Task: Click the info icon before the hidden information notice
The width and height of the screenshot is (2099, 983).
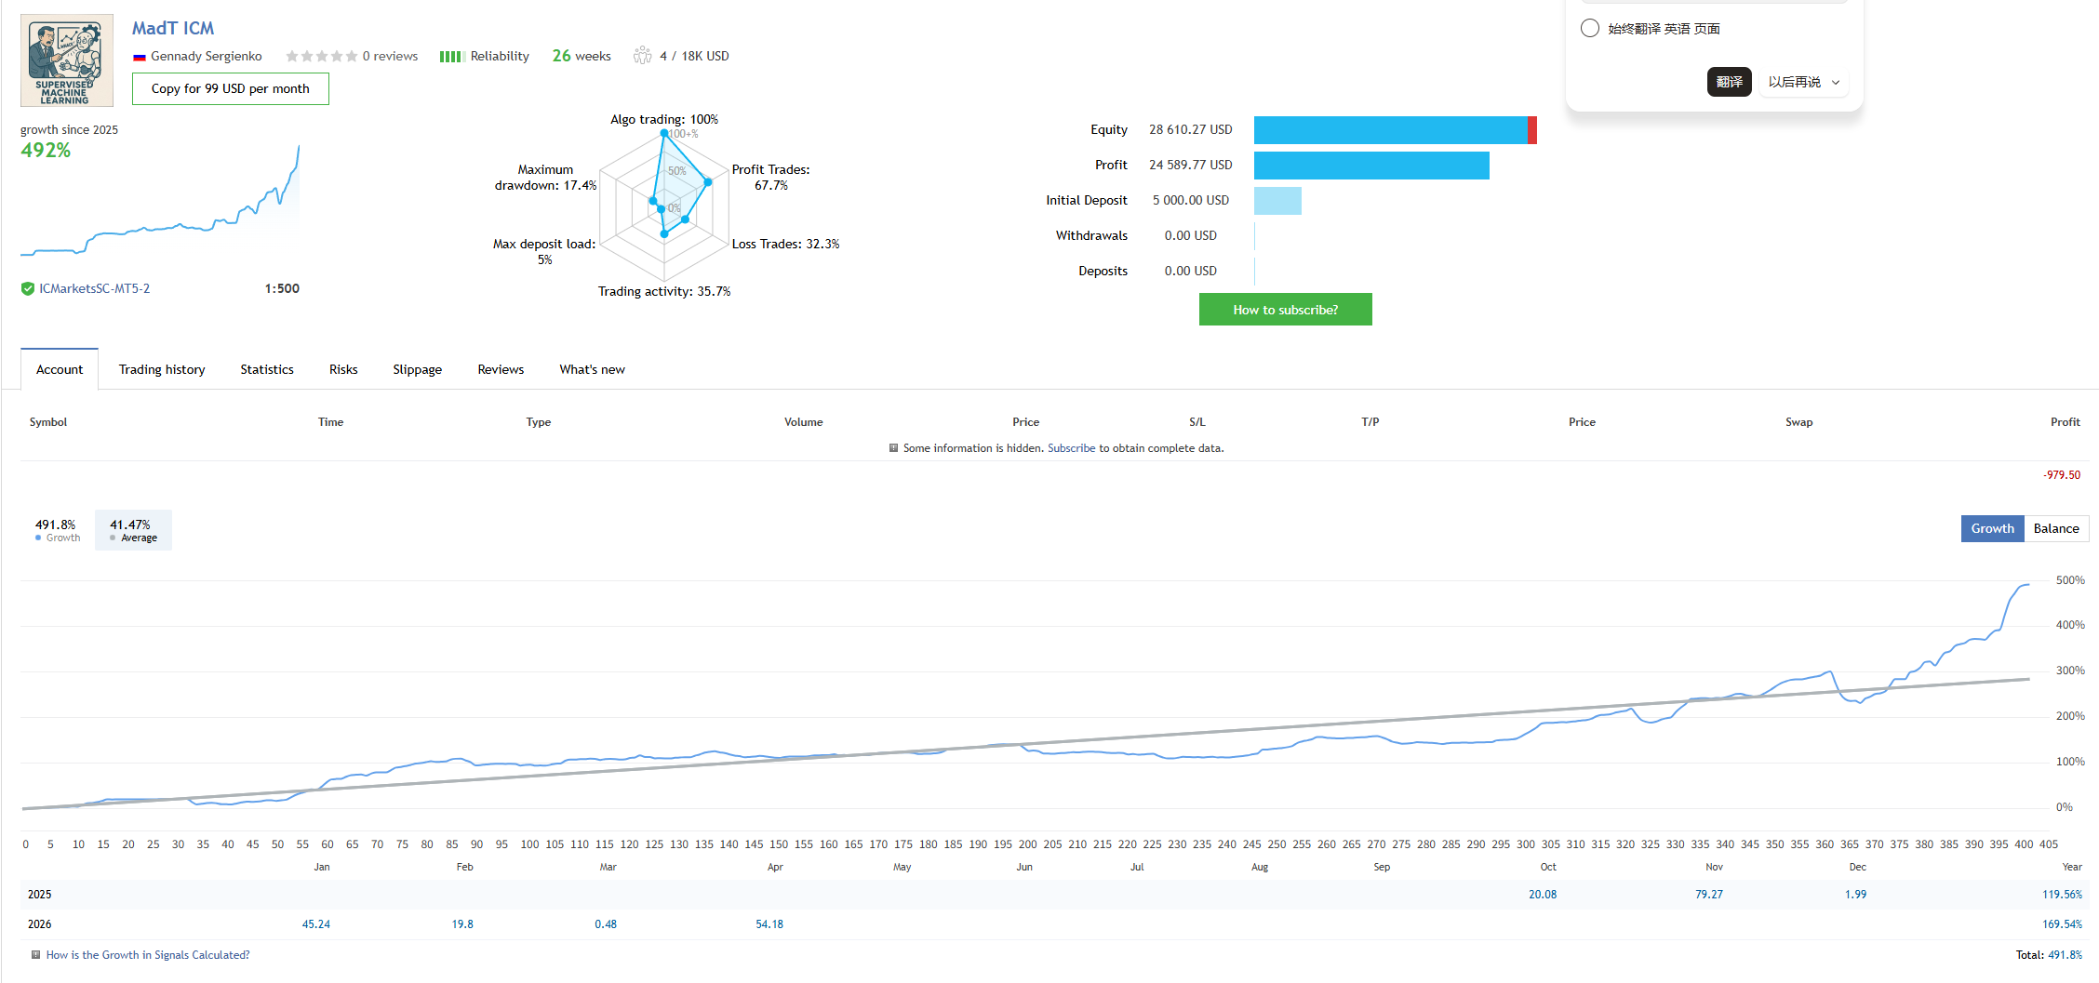Action: tap(893, 448)
